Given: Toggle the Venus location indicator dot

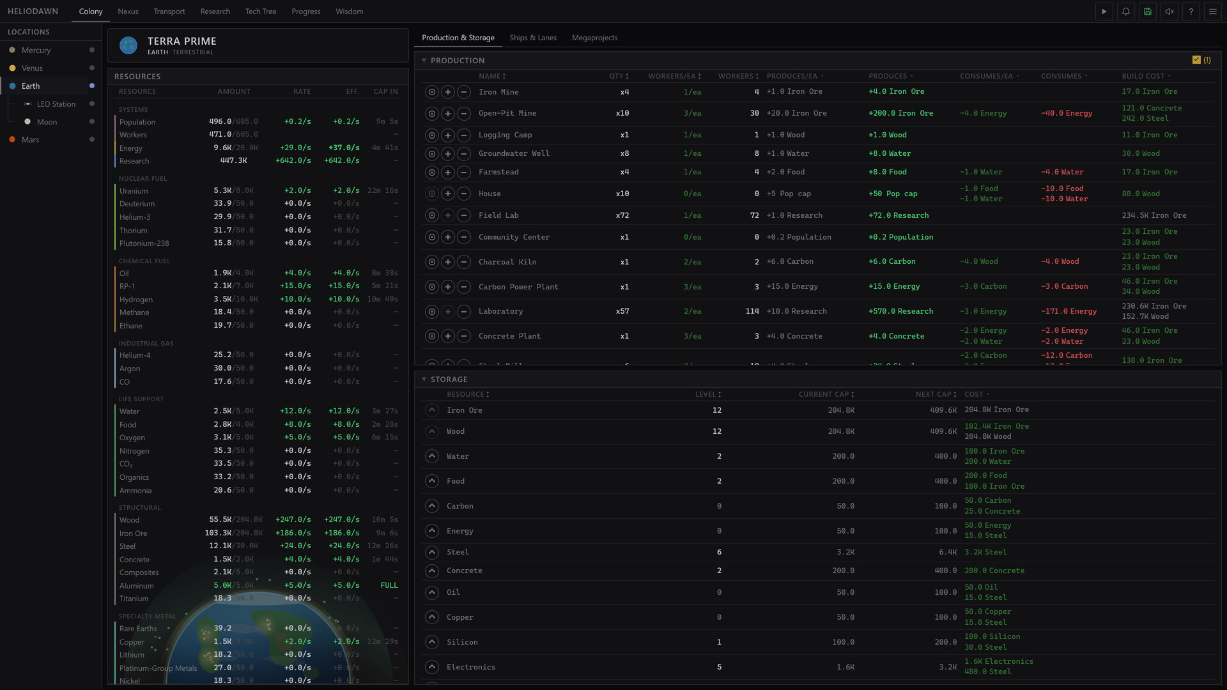Looking at the screenshot, I should click(x=92, y=68).
